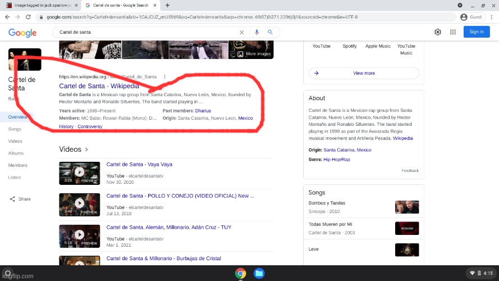This screenshot has width=499, height=281.
Task: Open the Cartel de Santa sidebar thumbnail
Action: (25, 60)
